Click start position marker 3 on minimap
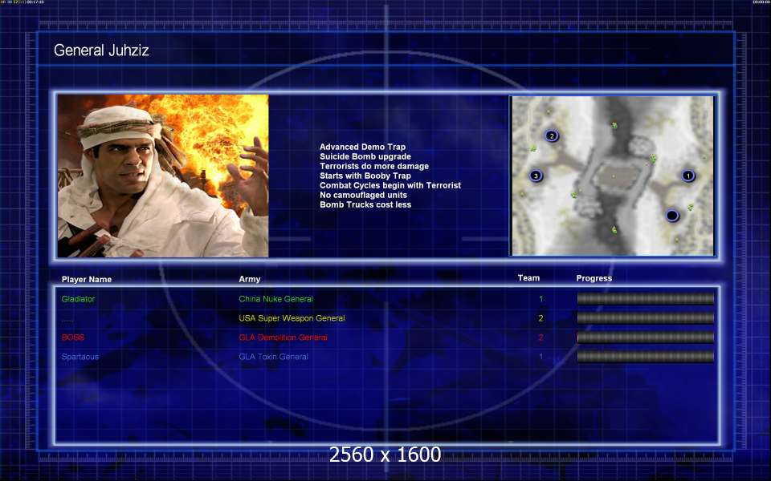The height and width of the screenshot is (481, 771). [536, 176]
